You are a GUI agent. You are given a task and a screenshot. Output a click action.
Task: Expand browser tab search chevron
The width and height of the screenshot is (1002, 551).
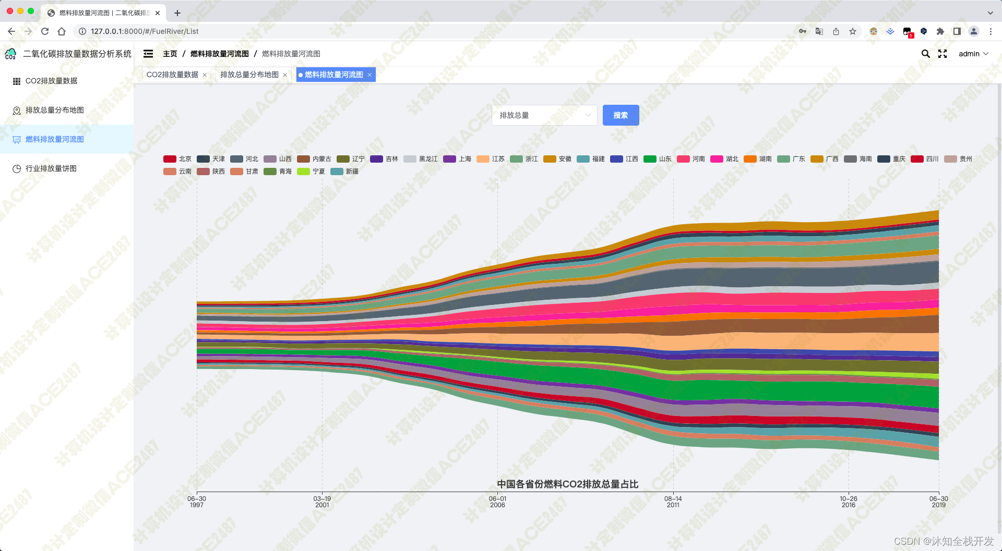[x=990, y=13]
